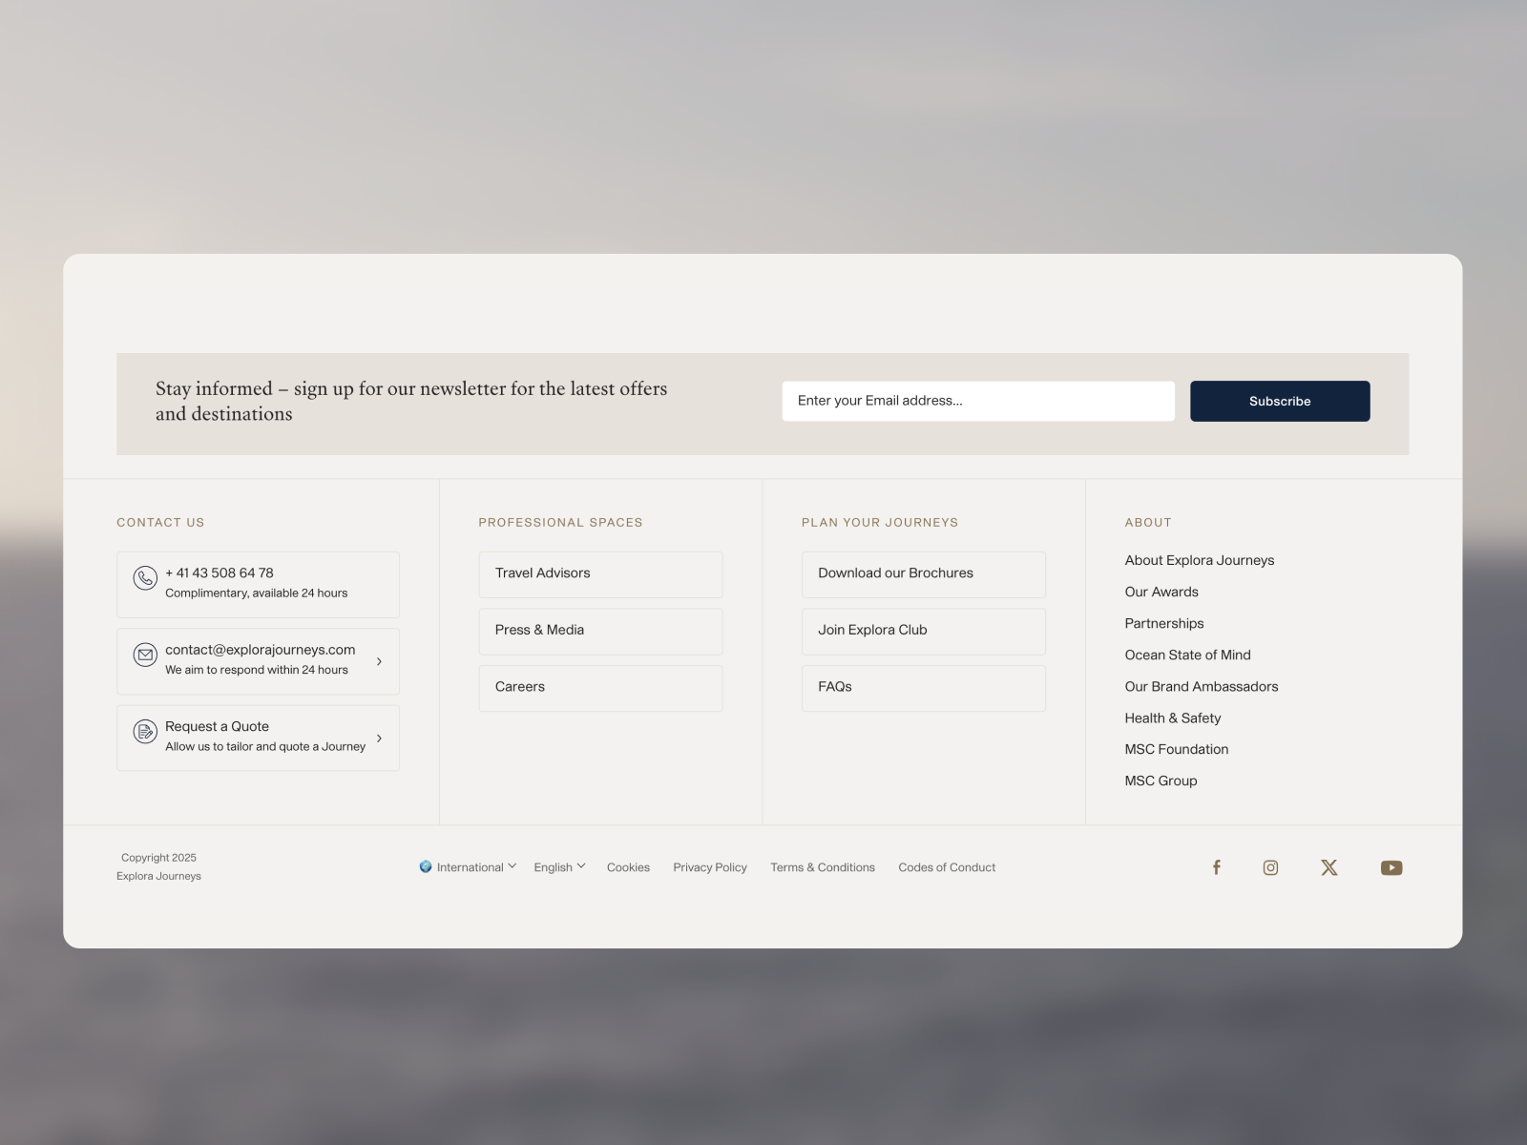Open the Travel Advisors page
This screenshot has width=1527, height=1145.
click(599, 573)
